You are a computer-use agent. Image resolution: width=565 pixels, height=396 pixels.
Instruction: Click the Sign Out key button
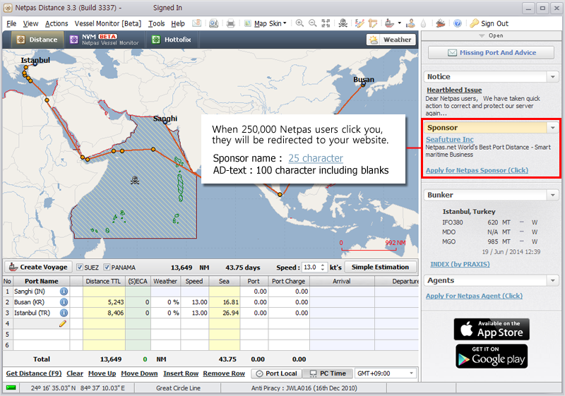click(489, 23)
